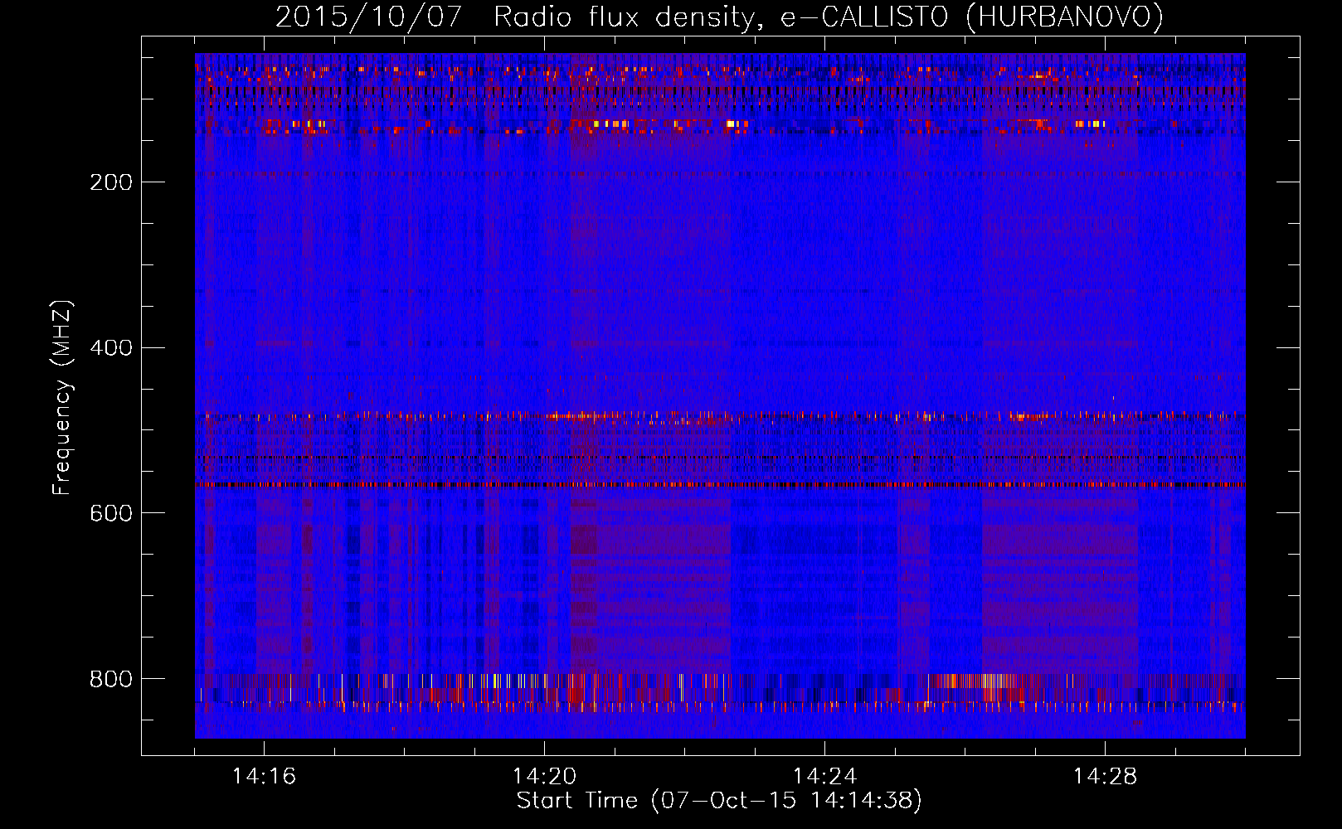Click the 400 frequency tick label

coord(111,347)
